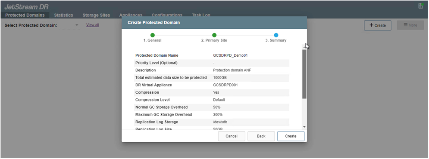Go Back to the Primary Site step

coord(261,136)
